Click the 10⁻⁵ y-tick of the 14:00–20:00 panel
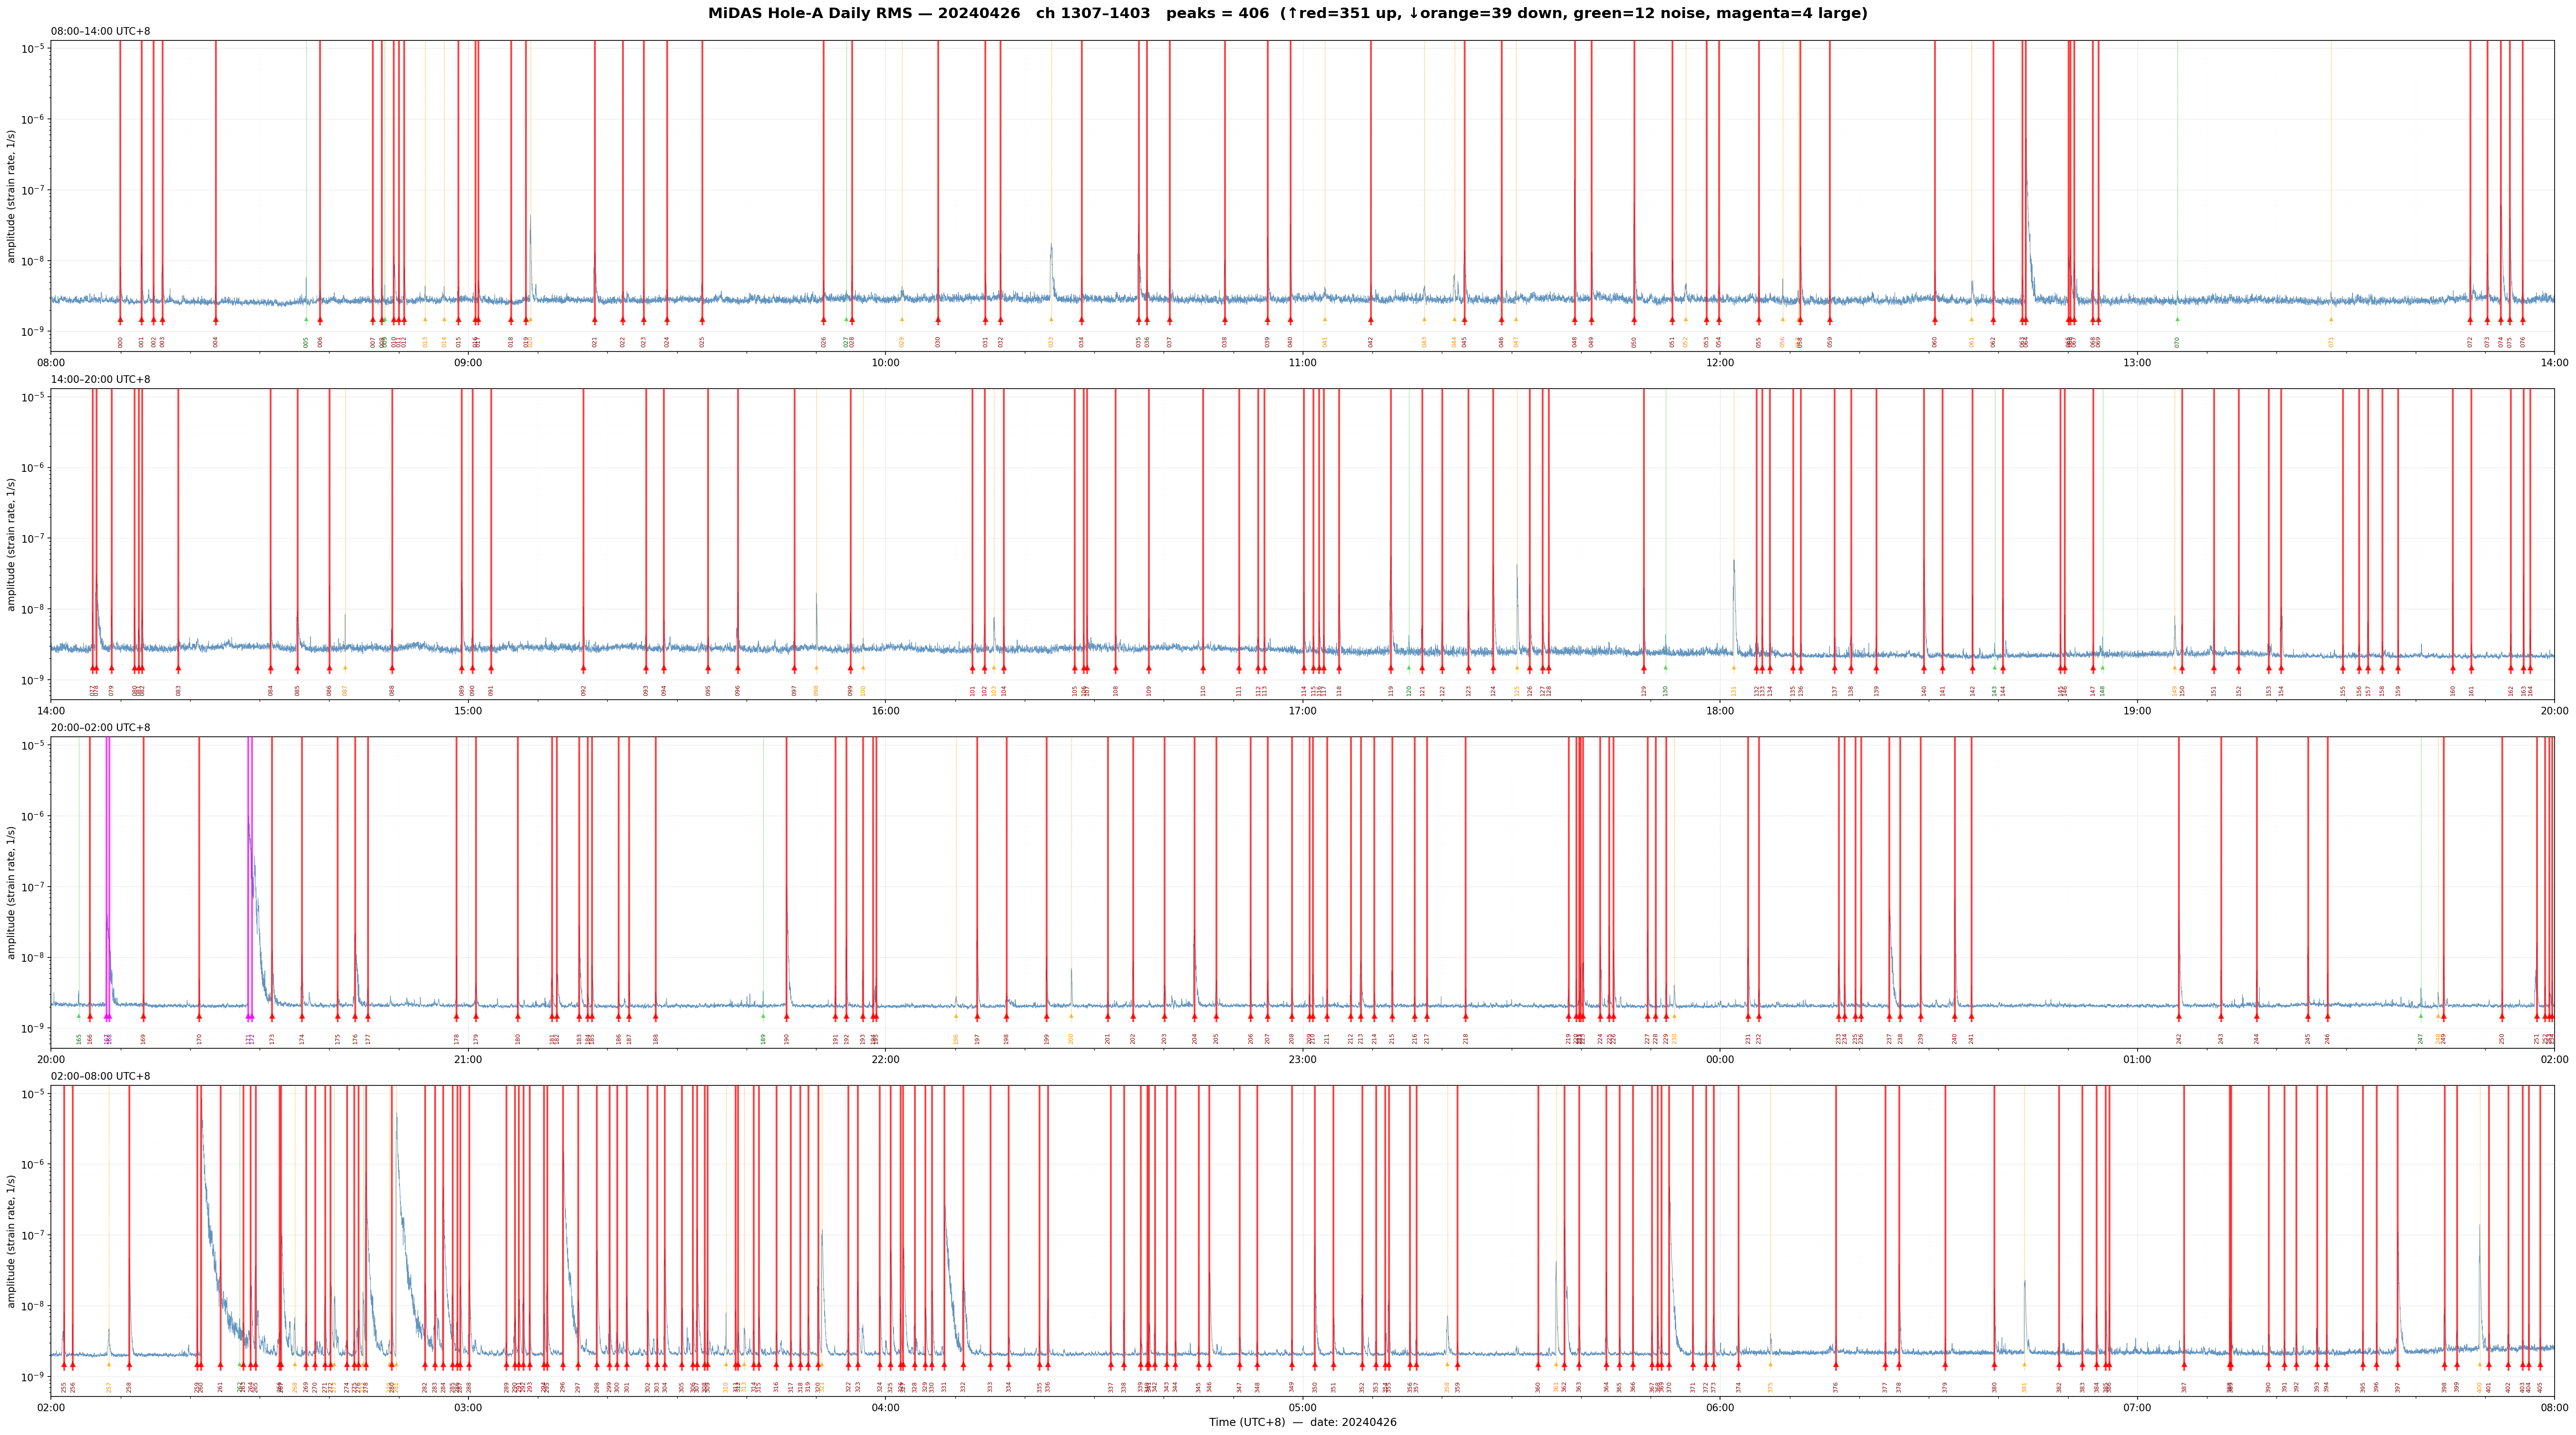The width and height of the screenshot is (2576, 1435). point(34,397)
